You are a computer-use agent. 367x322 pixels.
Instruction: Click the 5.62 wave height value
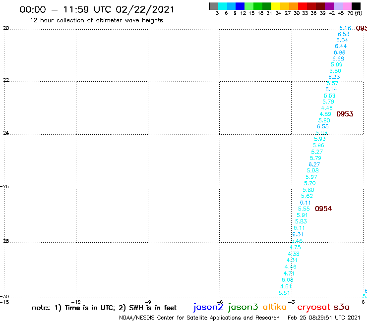pos(307,196)
